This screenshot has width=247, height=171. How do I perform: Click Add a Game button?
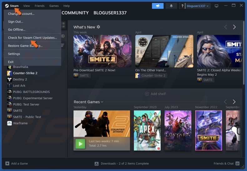[x=17, y=164]
